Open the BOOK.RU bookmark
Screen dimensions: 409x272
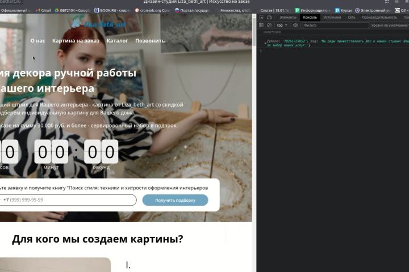click(112, 10)
